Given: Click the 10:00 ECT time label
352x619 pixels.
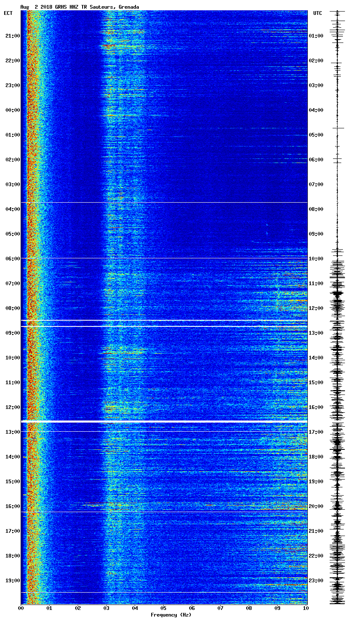Looking at the screenshot, I should [12, 358].
